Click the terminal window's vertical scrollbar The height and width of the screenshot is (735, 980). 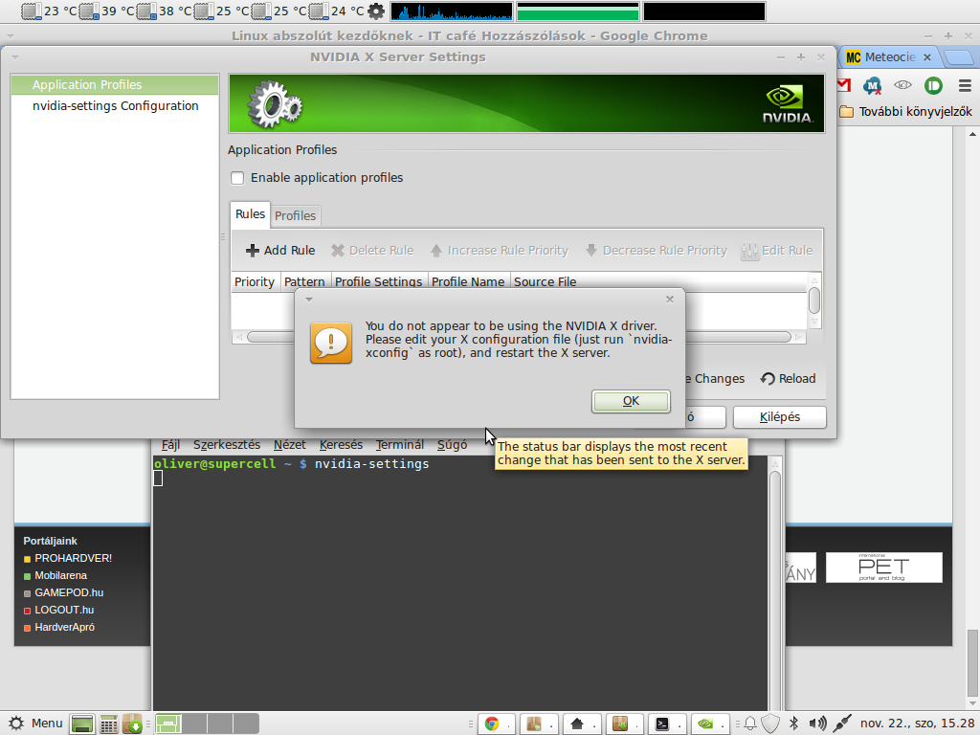775,585
